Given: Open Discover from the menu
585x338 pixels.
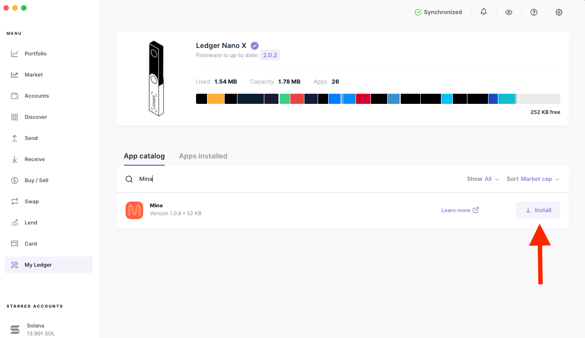Looking at the screenshot, I should click(x=48, y=117).
